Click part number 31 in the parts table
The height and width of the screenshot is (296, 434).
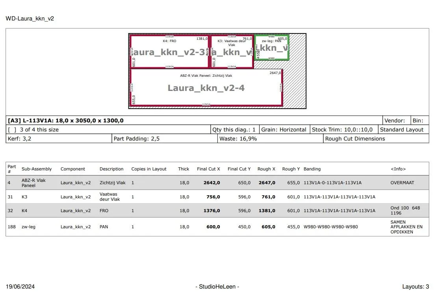point(10,197)
